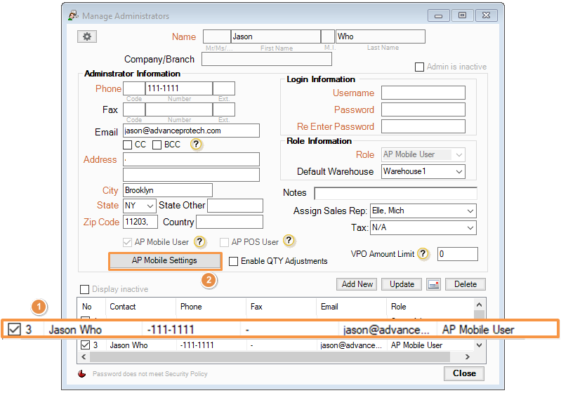Enable the CC checkbox
561x393 pixels.
127,145
